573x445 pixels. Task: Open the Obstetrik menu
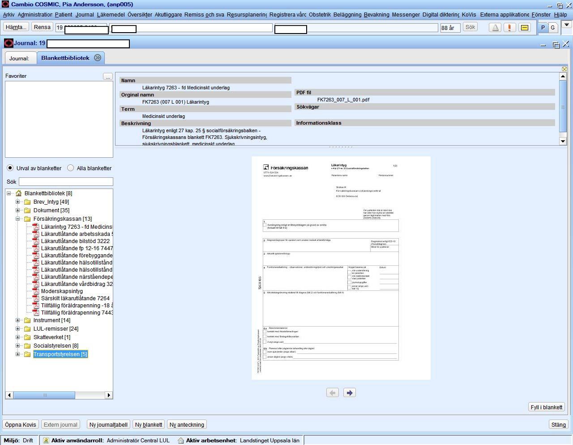(320, 15)
